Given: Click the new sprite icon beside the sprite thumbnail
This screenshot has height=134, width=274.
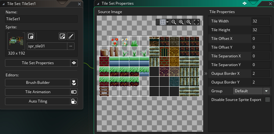Looking at the screenshot, I should pyautogui.click(x=31, y=36).
